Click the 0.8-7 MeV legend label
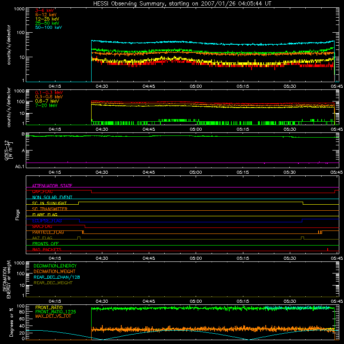Image resolution: width=344 pixels, height=344 pixels. coord(47,101)
